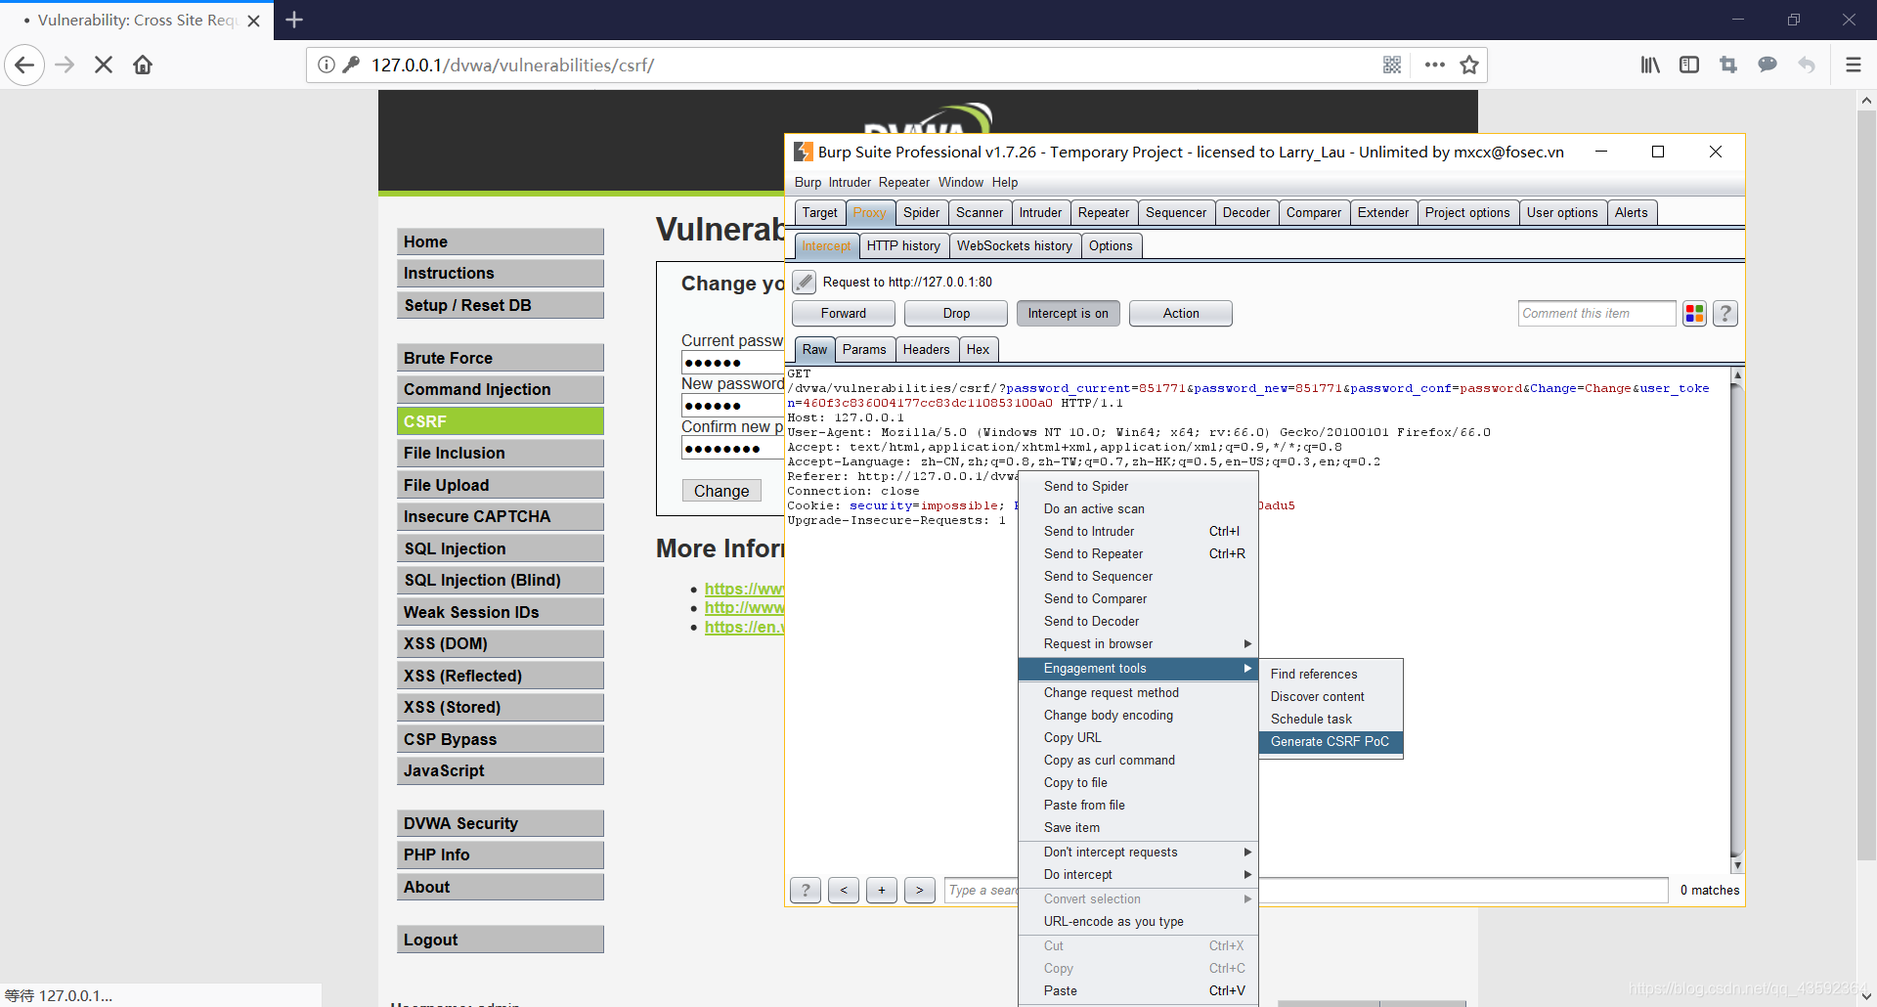This screenshot has height=1007, width=1877.
Task: Click the pencil edit icon beside Request to
Action: [x=804, y=283]
